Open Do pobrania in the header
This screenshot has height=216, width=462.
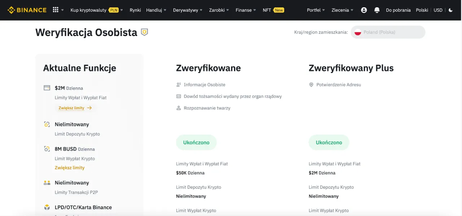tap(398, 10)
